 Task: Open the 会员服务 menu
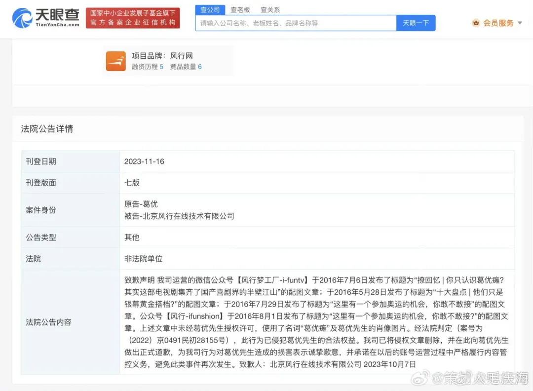coord(498,23)
